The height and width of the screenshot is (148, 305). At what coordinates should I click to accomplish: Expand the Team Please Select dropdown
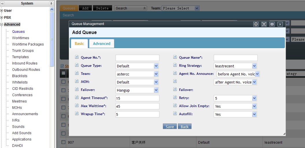(181, 8)
